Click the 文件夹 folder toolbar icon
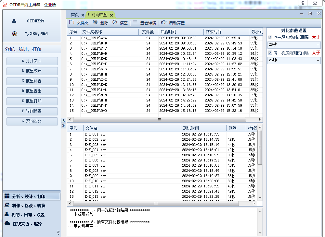 (x=71, y=23)
